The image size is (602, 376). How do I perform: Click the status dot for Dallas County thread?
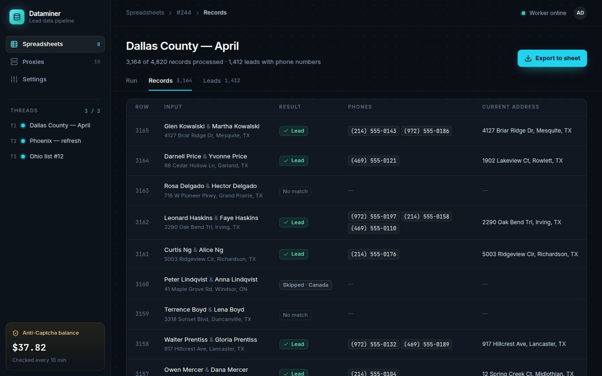pyautogui.click(x=23, y=125)
